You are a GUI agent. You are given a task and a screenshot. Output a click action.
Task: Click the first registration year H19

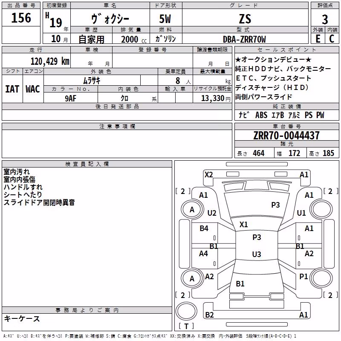coord(54,20)
